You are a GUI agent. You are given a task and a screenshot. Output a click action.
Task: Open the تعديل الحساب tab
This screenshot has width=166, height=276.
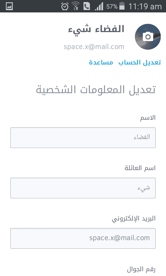tap(139, 62)
